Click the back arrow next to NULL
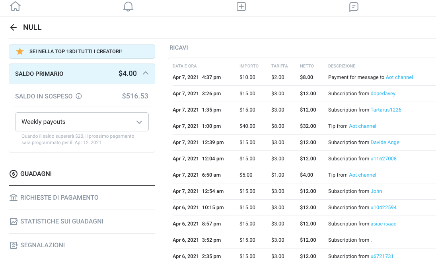The height and width of the screenshot is (260, 436). pos(14,27)
